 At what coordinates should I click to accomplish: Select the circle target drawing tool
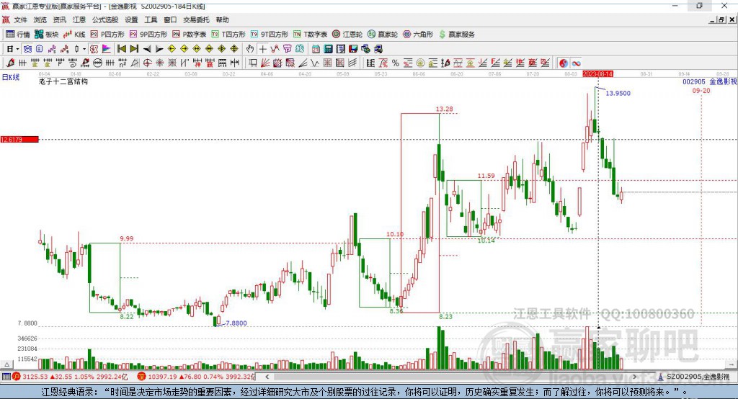click(x=147, y=63)
